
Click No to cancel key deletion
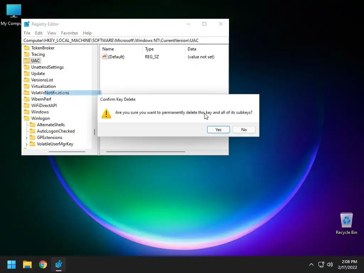[x=244, y=129]
